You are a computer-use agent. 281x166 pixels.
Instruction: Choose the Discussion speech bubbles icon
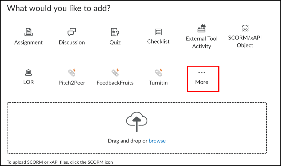[72, 32]
